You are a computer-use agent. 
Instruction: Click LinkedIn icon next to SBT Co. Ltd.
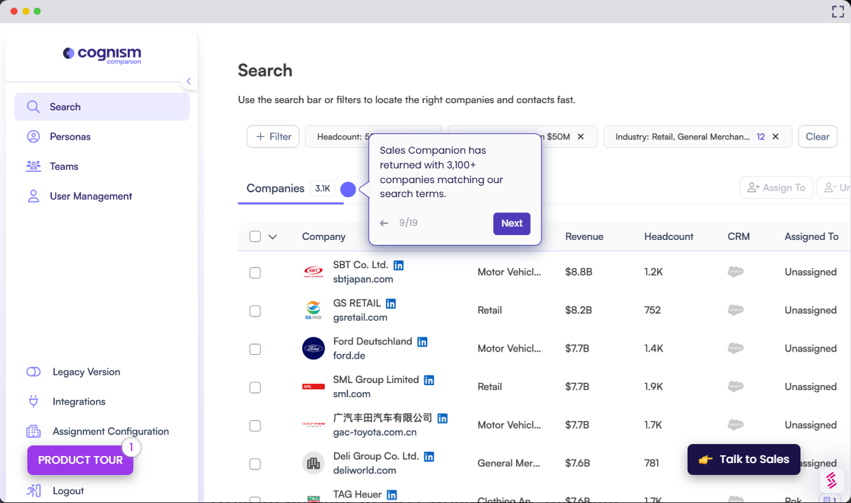pos(398,265)
